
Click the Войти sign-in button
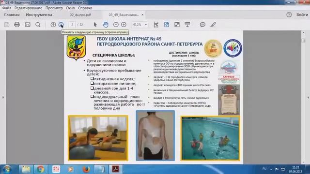[x=302, y=15]
